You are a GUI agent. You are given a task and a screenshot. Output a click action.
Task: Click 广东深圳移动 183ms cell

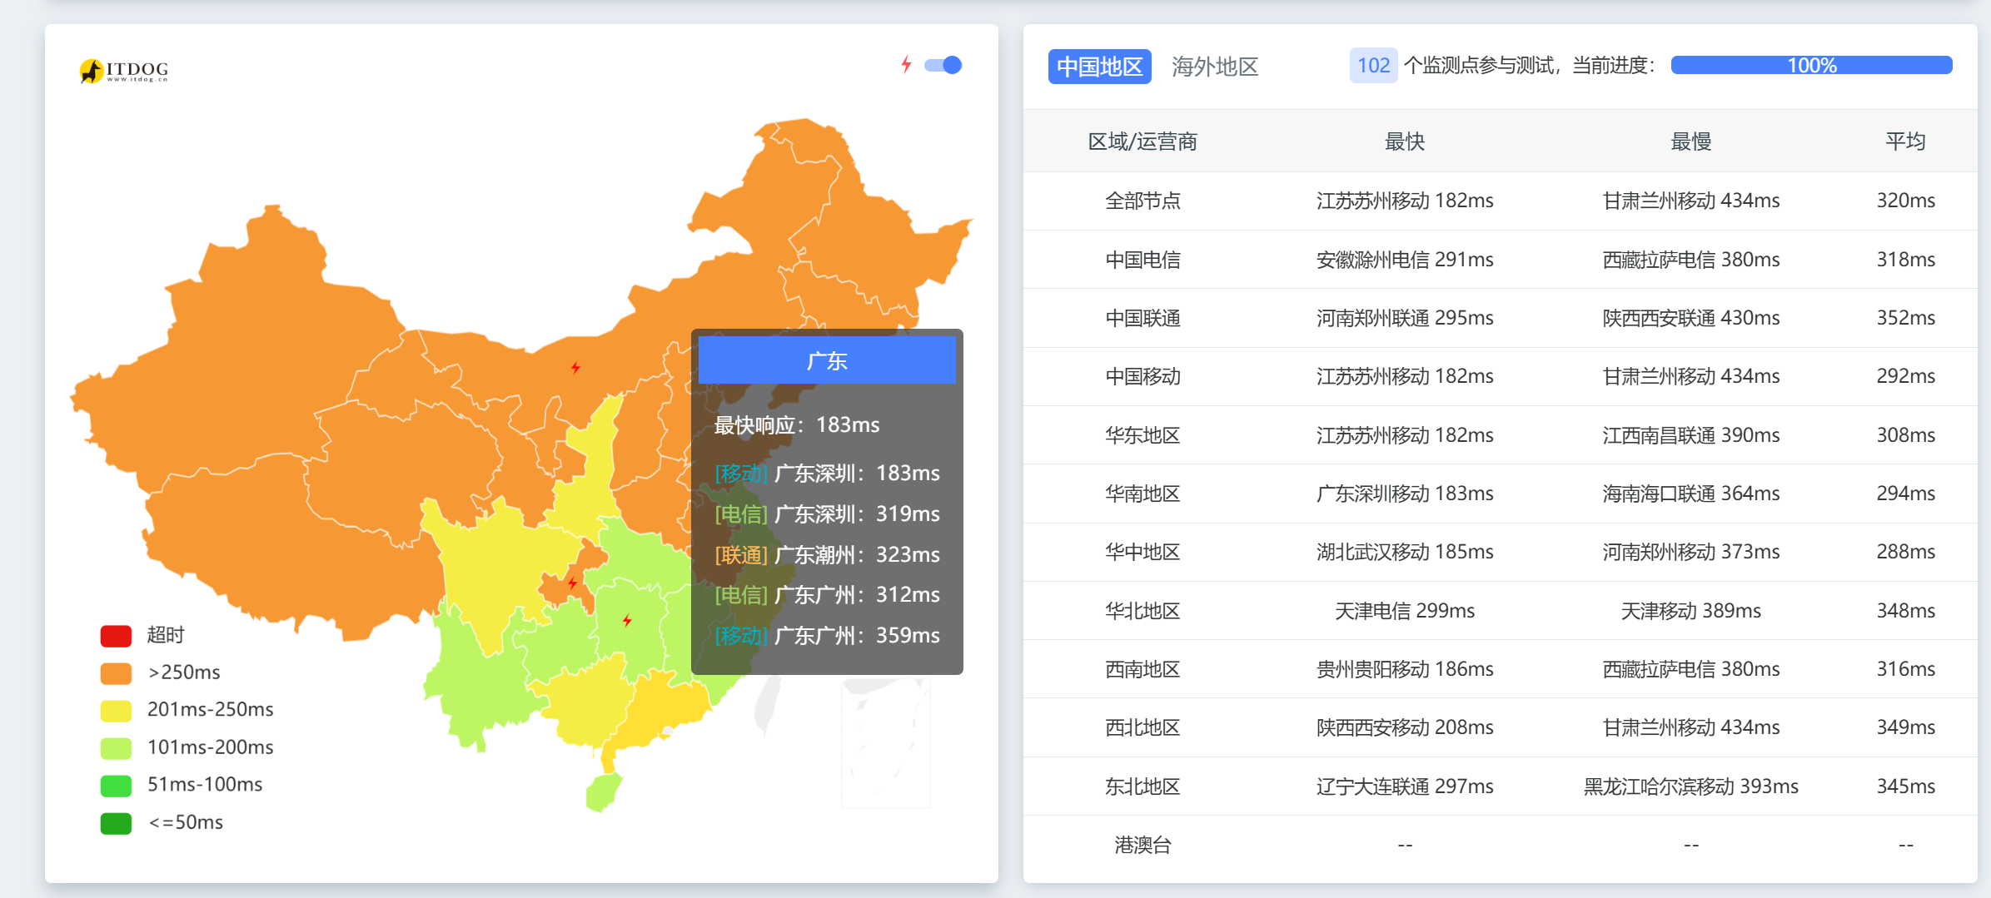pyautogui.click(x=1405, y=494)
